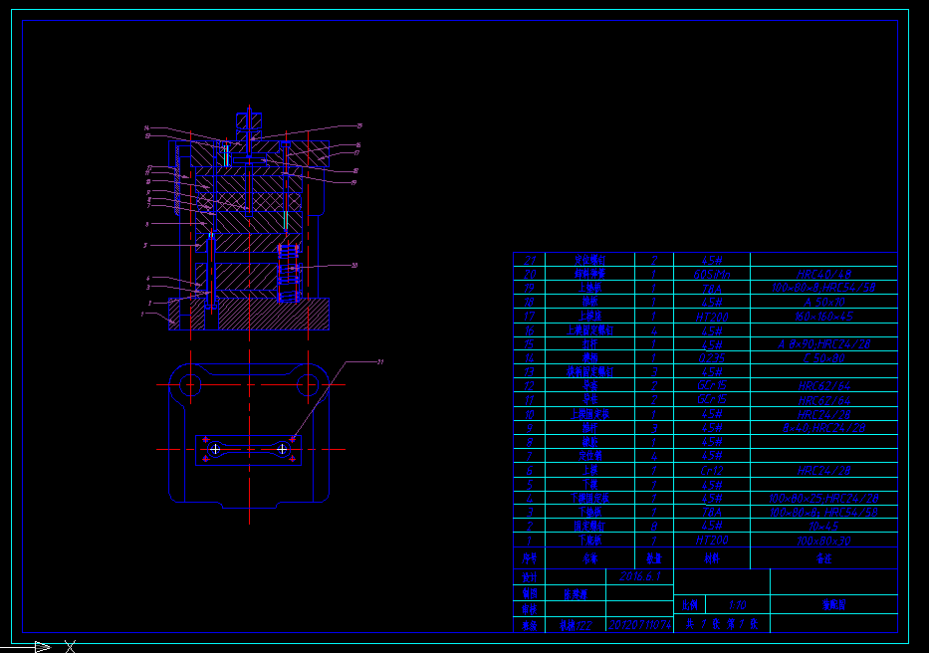Screen dimensions: 929x653
Task: Click the 100×80×30 remark cell
Action: coord(823,541)
